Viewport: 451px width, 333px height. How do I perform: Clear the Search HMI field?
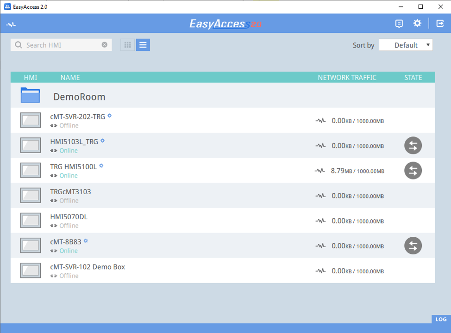tap(105, 45)
